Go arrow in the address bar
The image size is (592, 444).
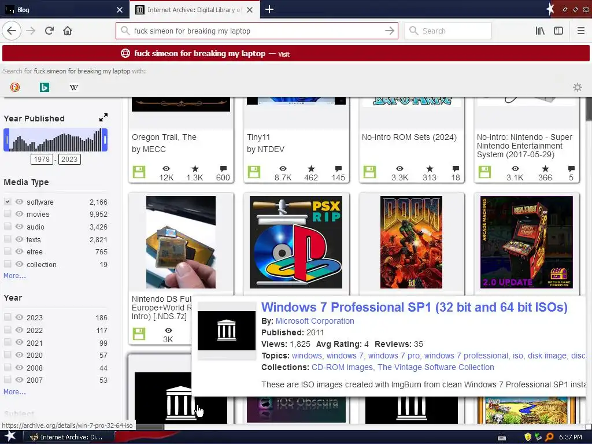click(389, 31)
